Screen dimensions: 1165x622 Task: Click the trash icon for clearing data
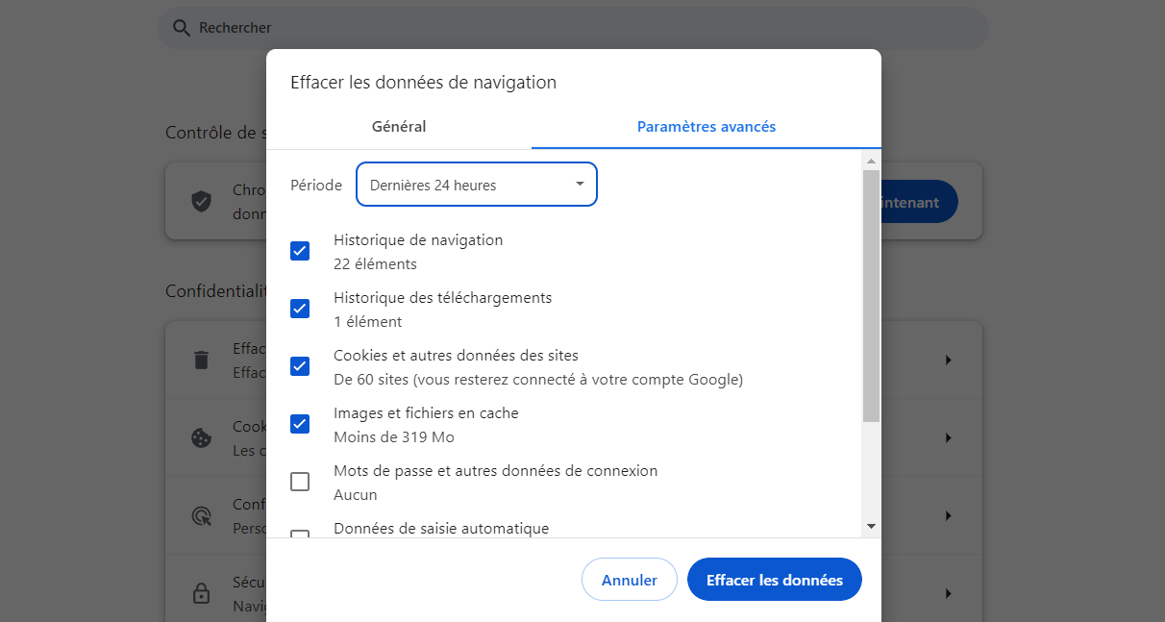[x=201, y=361]
